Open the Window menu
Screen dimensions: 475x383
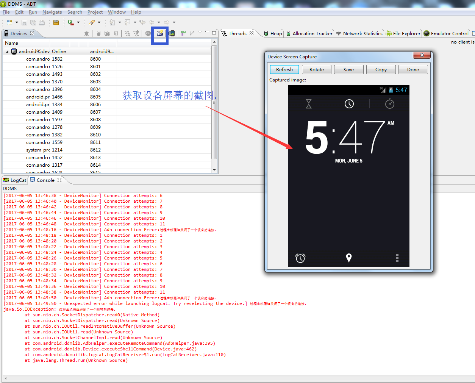[117, 12]
